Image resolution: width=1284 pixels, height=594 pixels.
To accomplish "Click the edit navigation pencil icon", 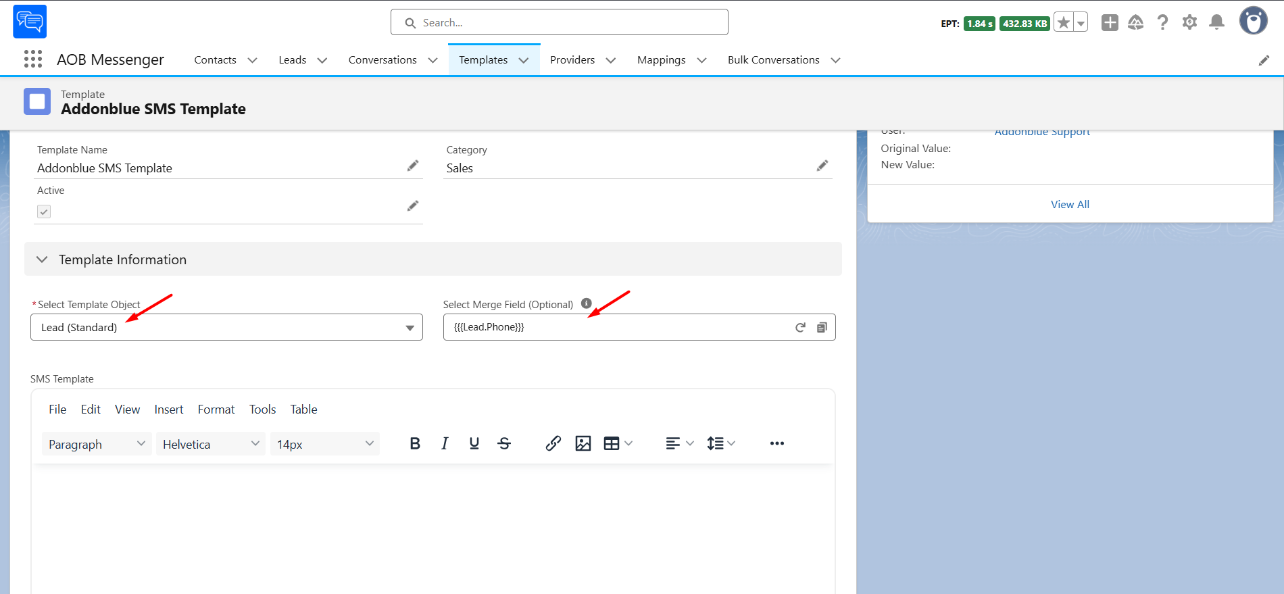I will [1264, 60].
